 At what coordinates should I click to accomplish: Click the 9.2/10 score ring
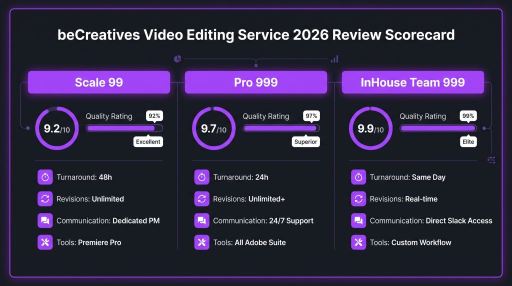pyautogui.click(x=57, y=128)
